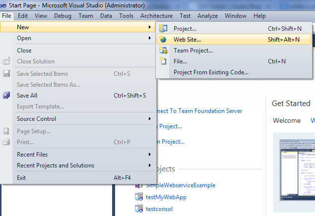Click the Visual Studio title bar logo
The image size is (315, 216).
coord(4,5)
